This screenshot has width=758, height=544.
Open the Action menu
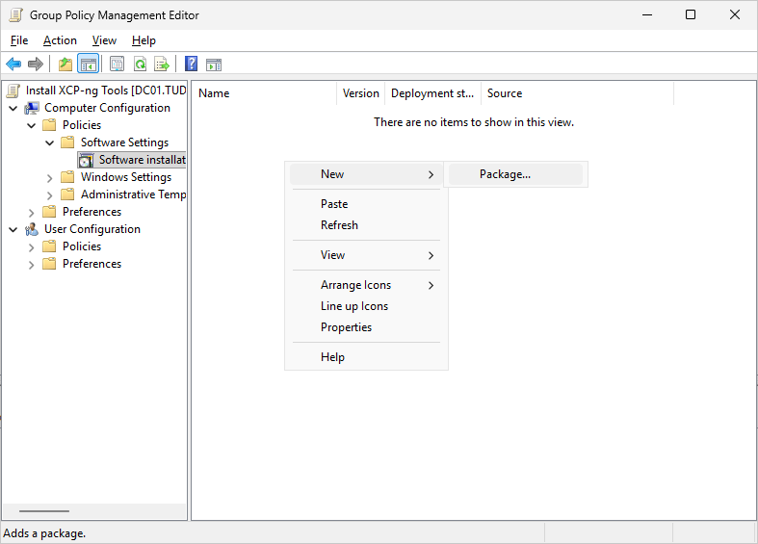tap(60, 40)
